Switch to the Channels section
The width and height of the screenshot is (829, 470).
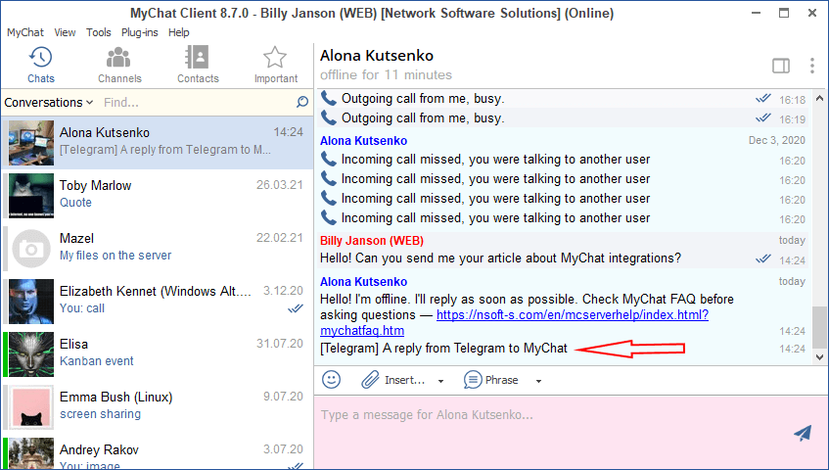click(x=119, y=65)
